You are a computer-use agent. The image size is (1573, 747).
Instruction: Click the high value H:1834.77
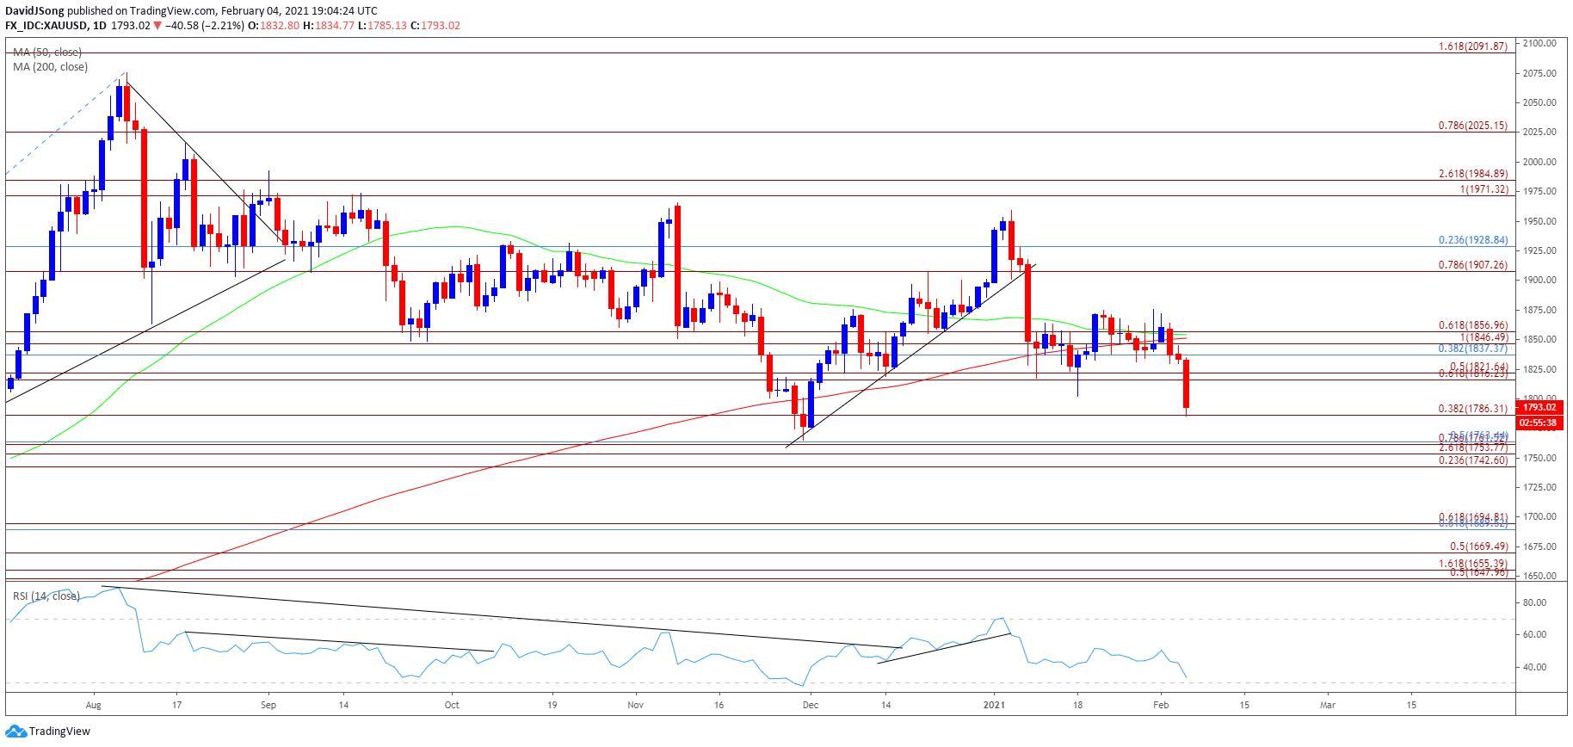[x=330, y=26]
